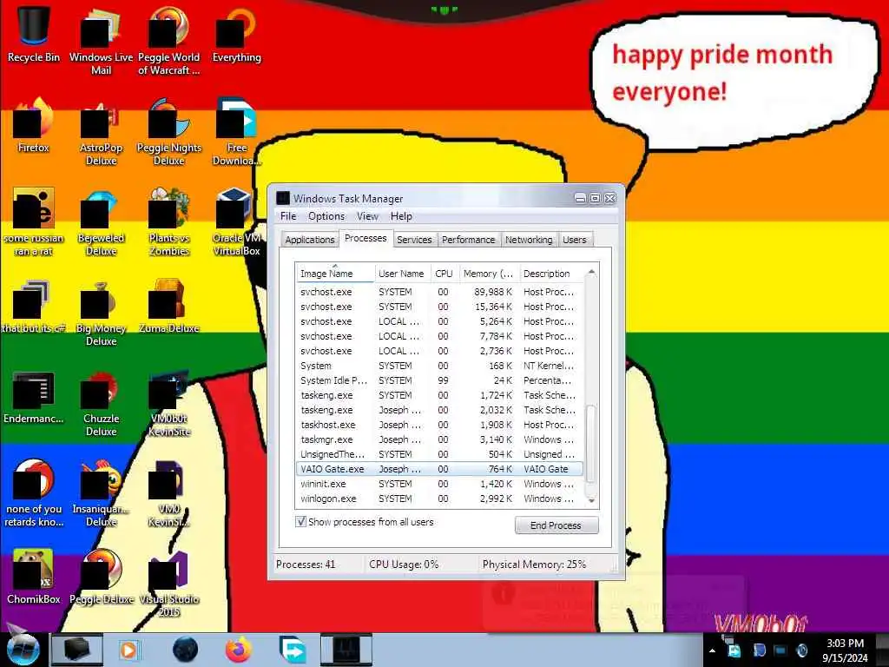
Task: Uncheck Show processes from all users
Action: [x=301, y=521]
